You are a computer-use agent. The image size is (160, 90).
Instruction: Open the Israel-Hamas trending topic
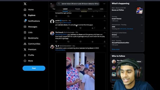point(116,19)
